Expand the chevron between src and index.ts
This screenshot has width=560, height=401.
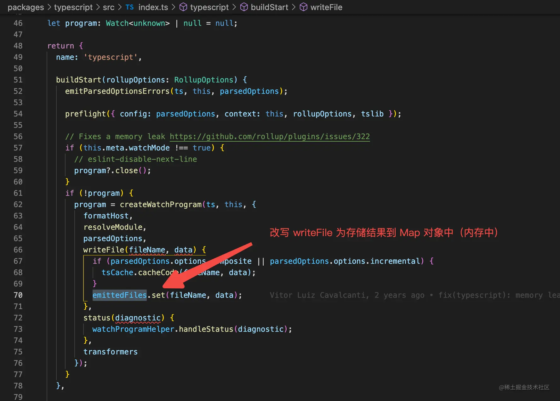120,7
